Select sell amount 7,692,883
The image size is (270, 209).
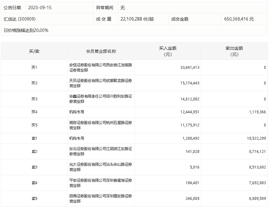pyautogui.click(x=257, y=183)
